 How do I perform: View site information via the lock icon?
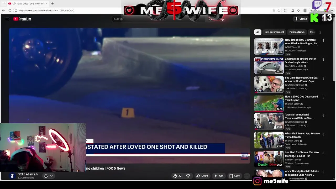(x=16, y=10)
